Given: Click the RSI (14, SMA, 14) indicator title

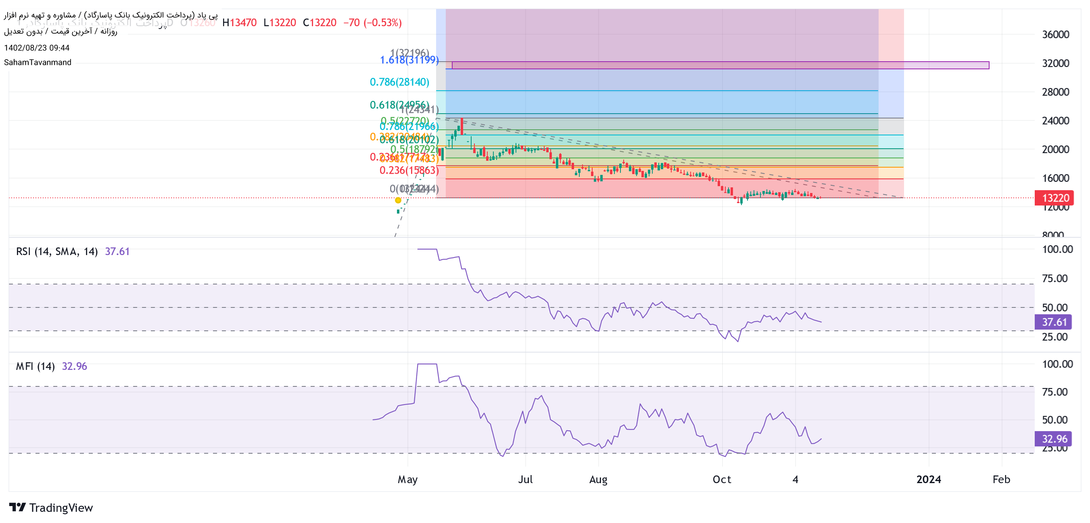Looking at the screenshot, I should click(x=57, y=251).
